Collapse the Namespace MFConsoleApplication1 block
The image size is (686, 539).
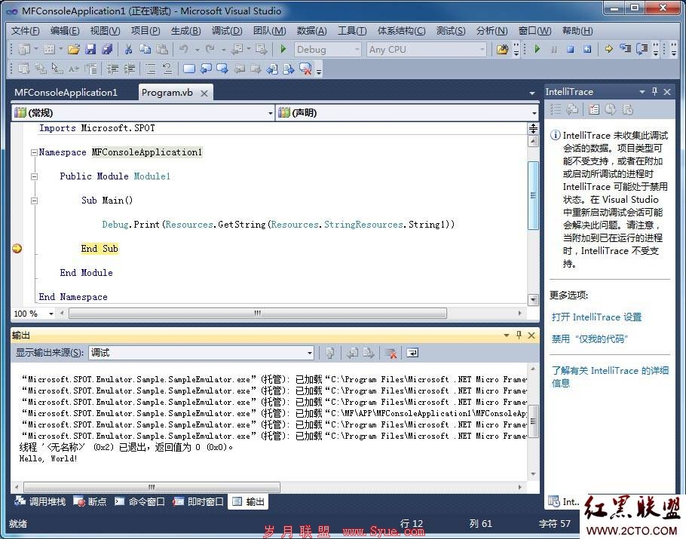click(34, 152)
